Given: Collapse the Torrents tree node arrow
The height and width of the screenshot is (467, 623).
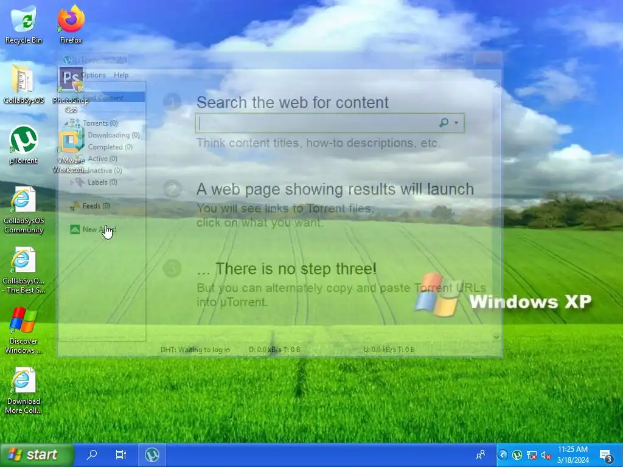Looking at the screenshot, I should 66,123.
